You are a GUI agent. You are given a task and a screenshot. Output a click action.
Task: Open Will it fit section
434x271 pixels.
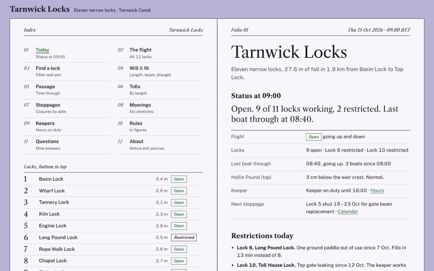click(160, 71)
